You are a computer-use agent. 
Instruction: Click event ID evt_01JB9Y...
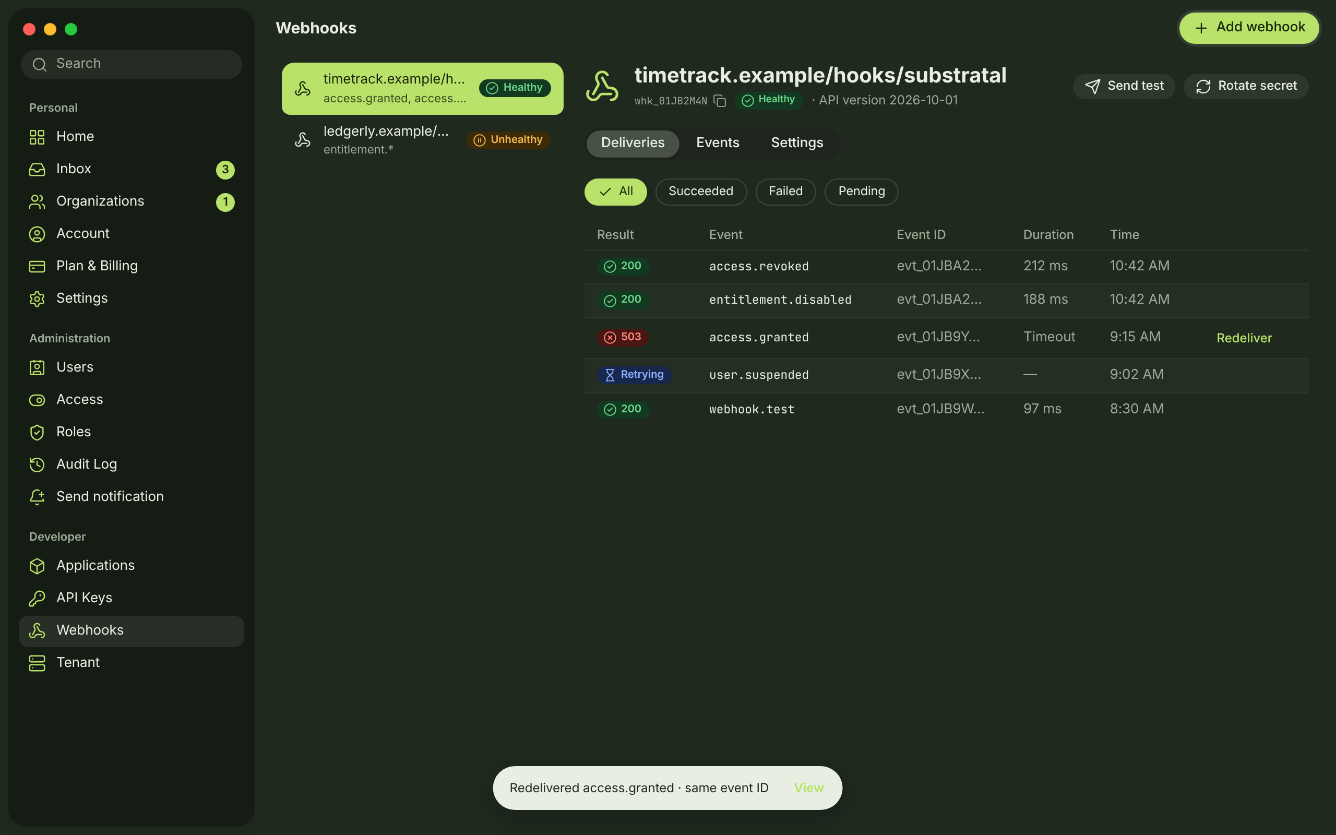(x=938, y=337)
